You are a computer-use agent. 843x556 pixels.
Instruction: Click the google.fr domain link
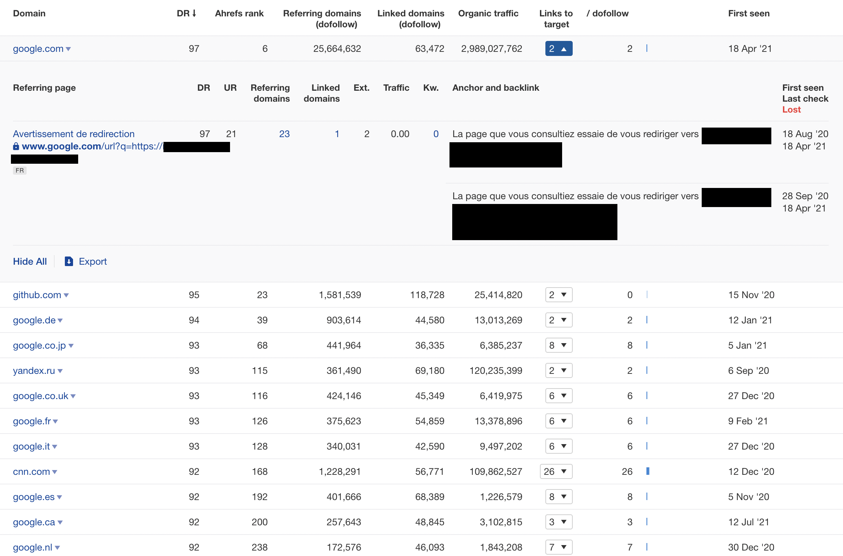click(x=32, y=421)
